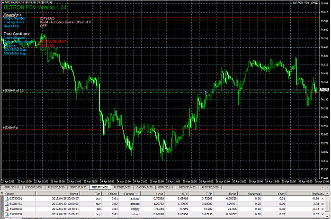Click the nzdjpy symbol cell
The width and height of the screenshot is (331, 219).
(x=136, y=209)
